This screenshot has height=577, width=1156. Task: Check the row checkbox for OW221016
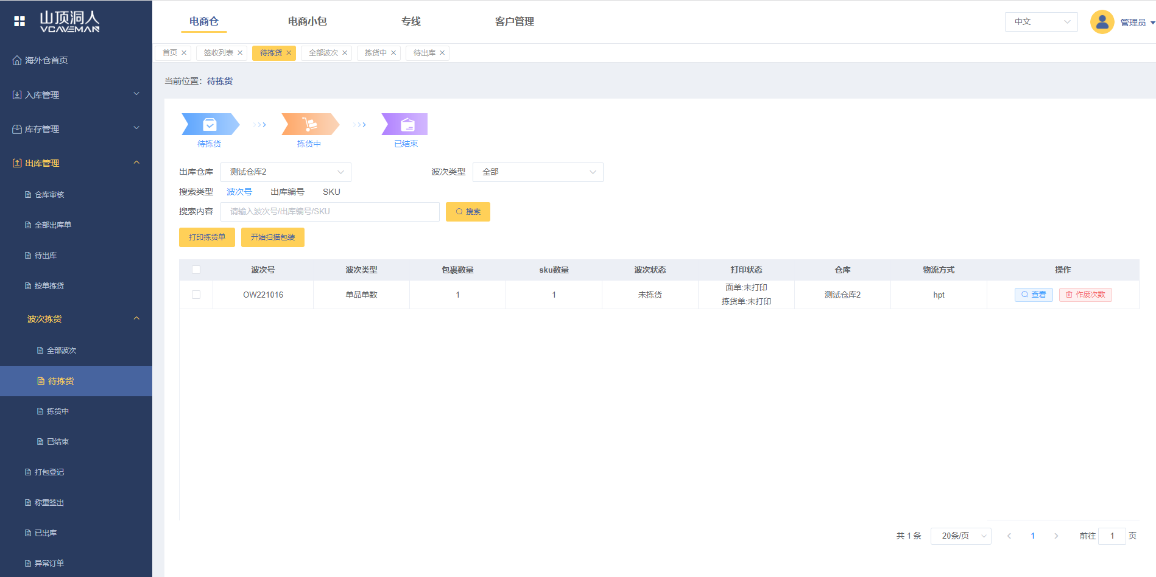coord(196,295)
